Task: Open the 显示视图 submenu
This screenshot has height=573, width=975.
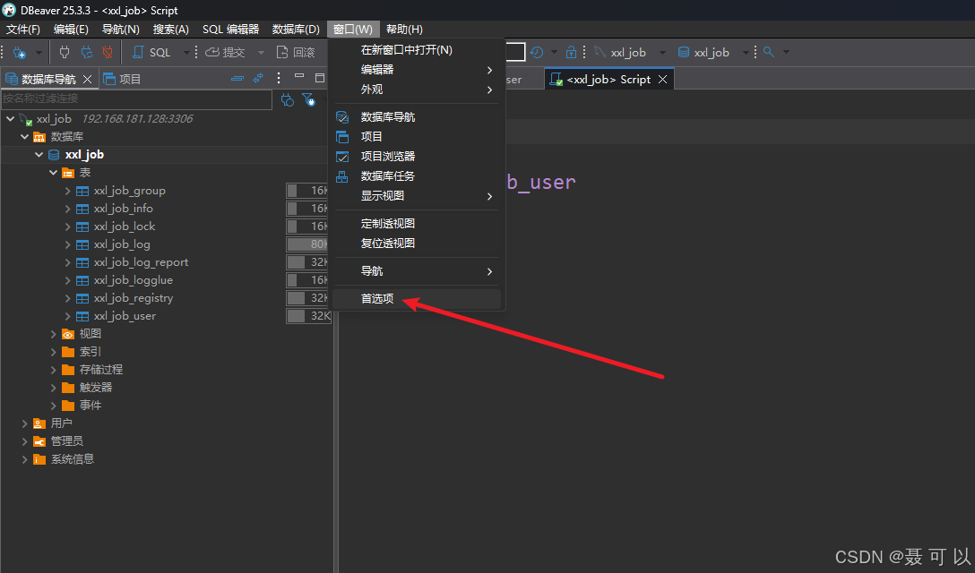Action: [x=417, y=196]
